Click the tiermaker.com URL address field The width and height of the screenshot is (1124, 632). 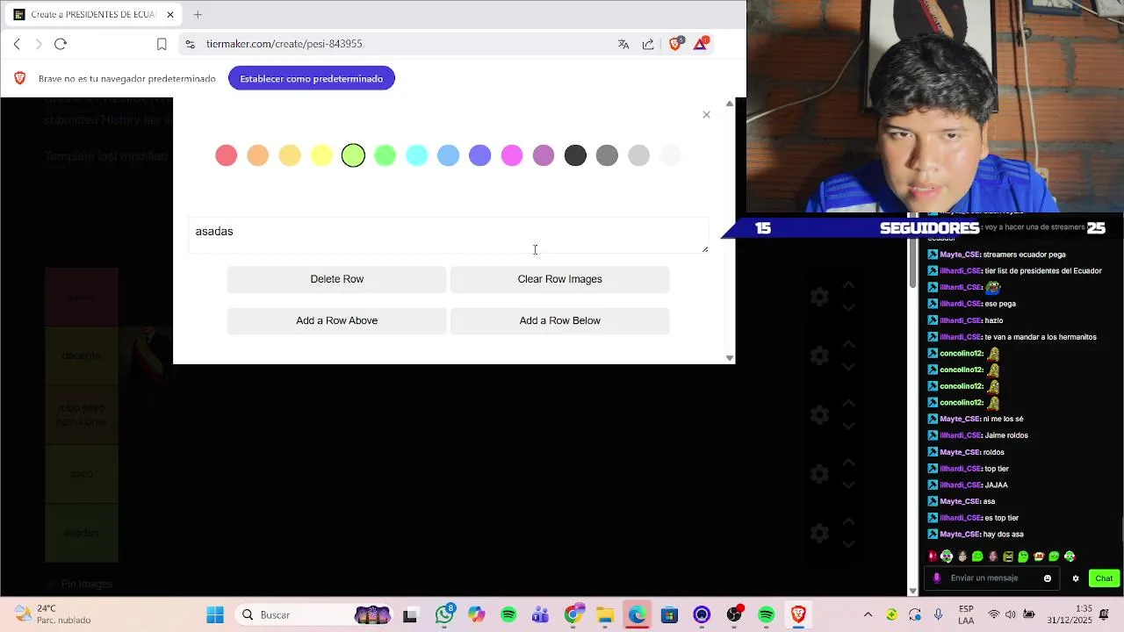click(x=285, y=44)
